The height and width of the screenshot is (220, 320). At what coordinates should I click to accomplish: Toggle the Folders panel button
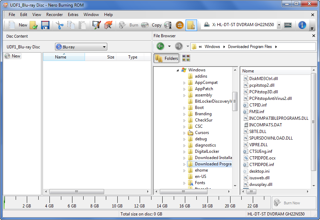[x=166, y=58]
